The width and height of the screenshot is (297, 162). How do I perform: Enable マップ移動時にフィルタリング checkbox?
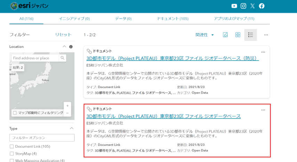tap(15, 113)
